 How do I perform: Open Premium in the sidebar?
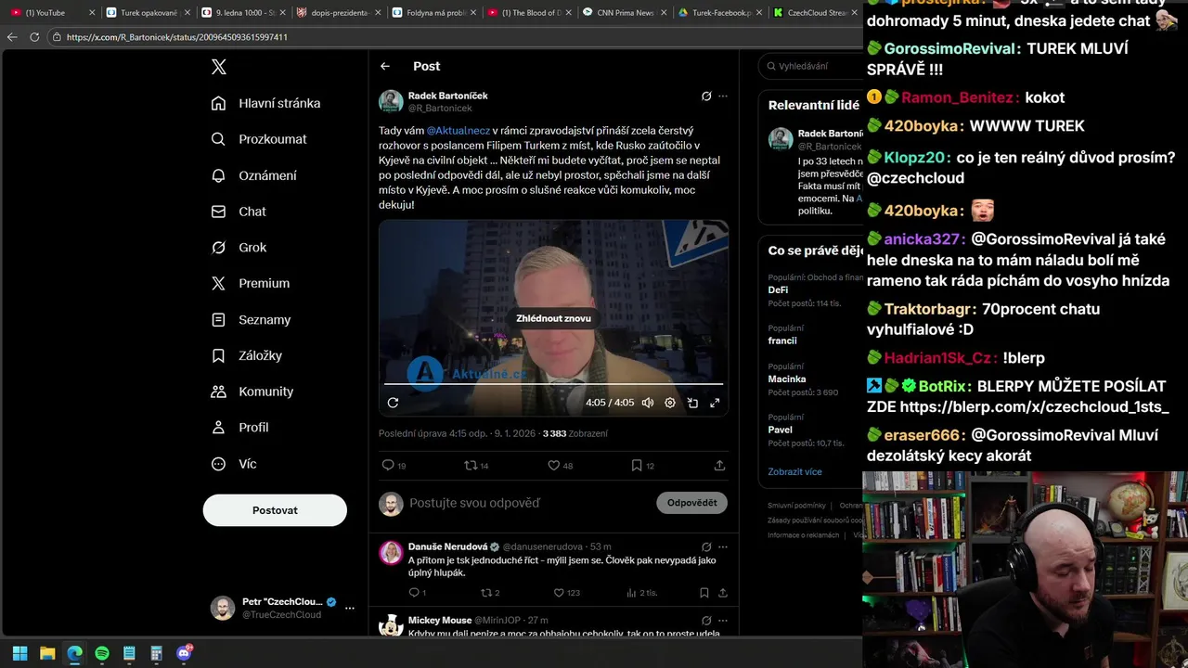click(x=250, y=284)
